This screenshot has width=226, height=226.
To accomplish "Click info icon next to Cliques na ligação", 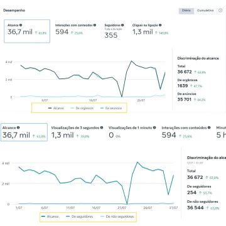I will pyautogui.click(x=160, y=25).
